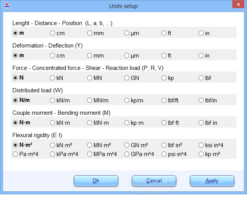247x199 pixels.
Task: Set force unit to N
Action: pos(18,78)
